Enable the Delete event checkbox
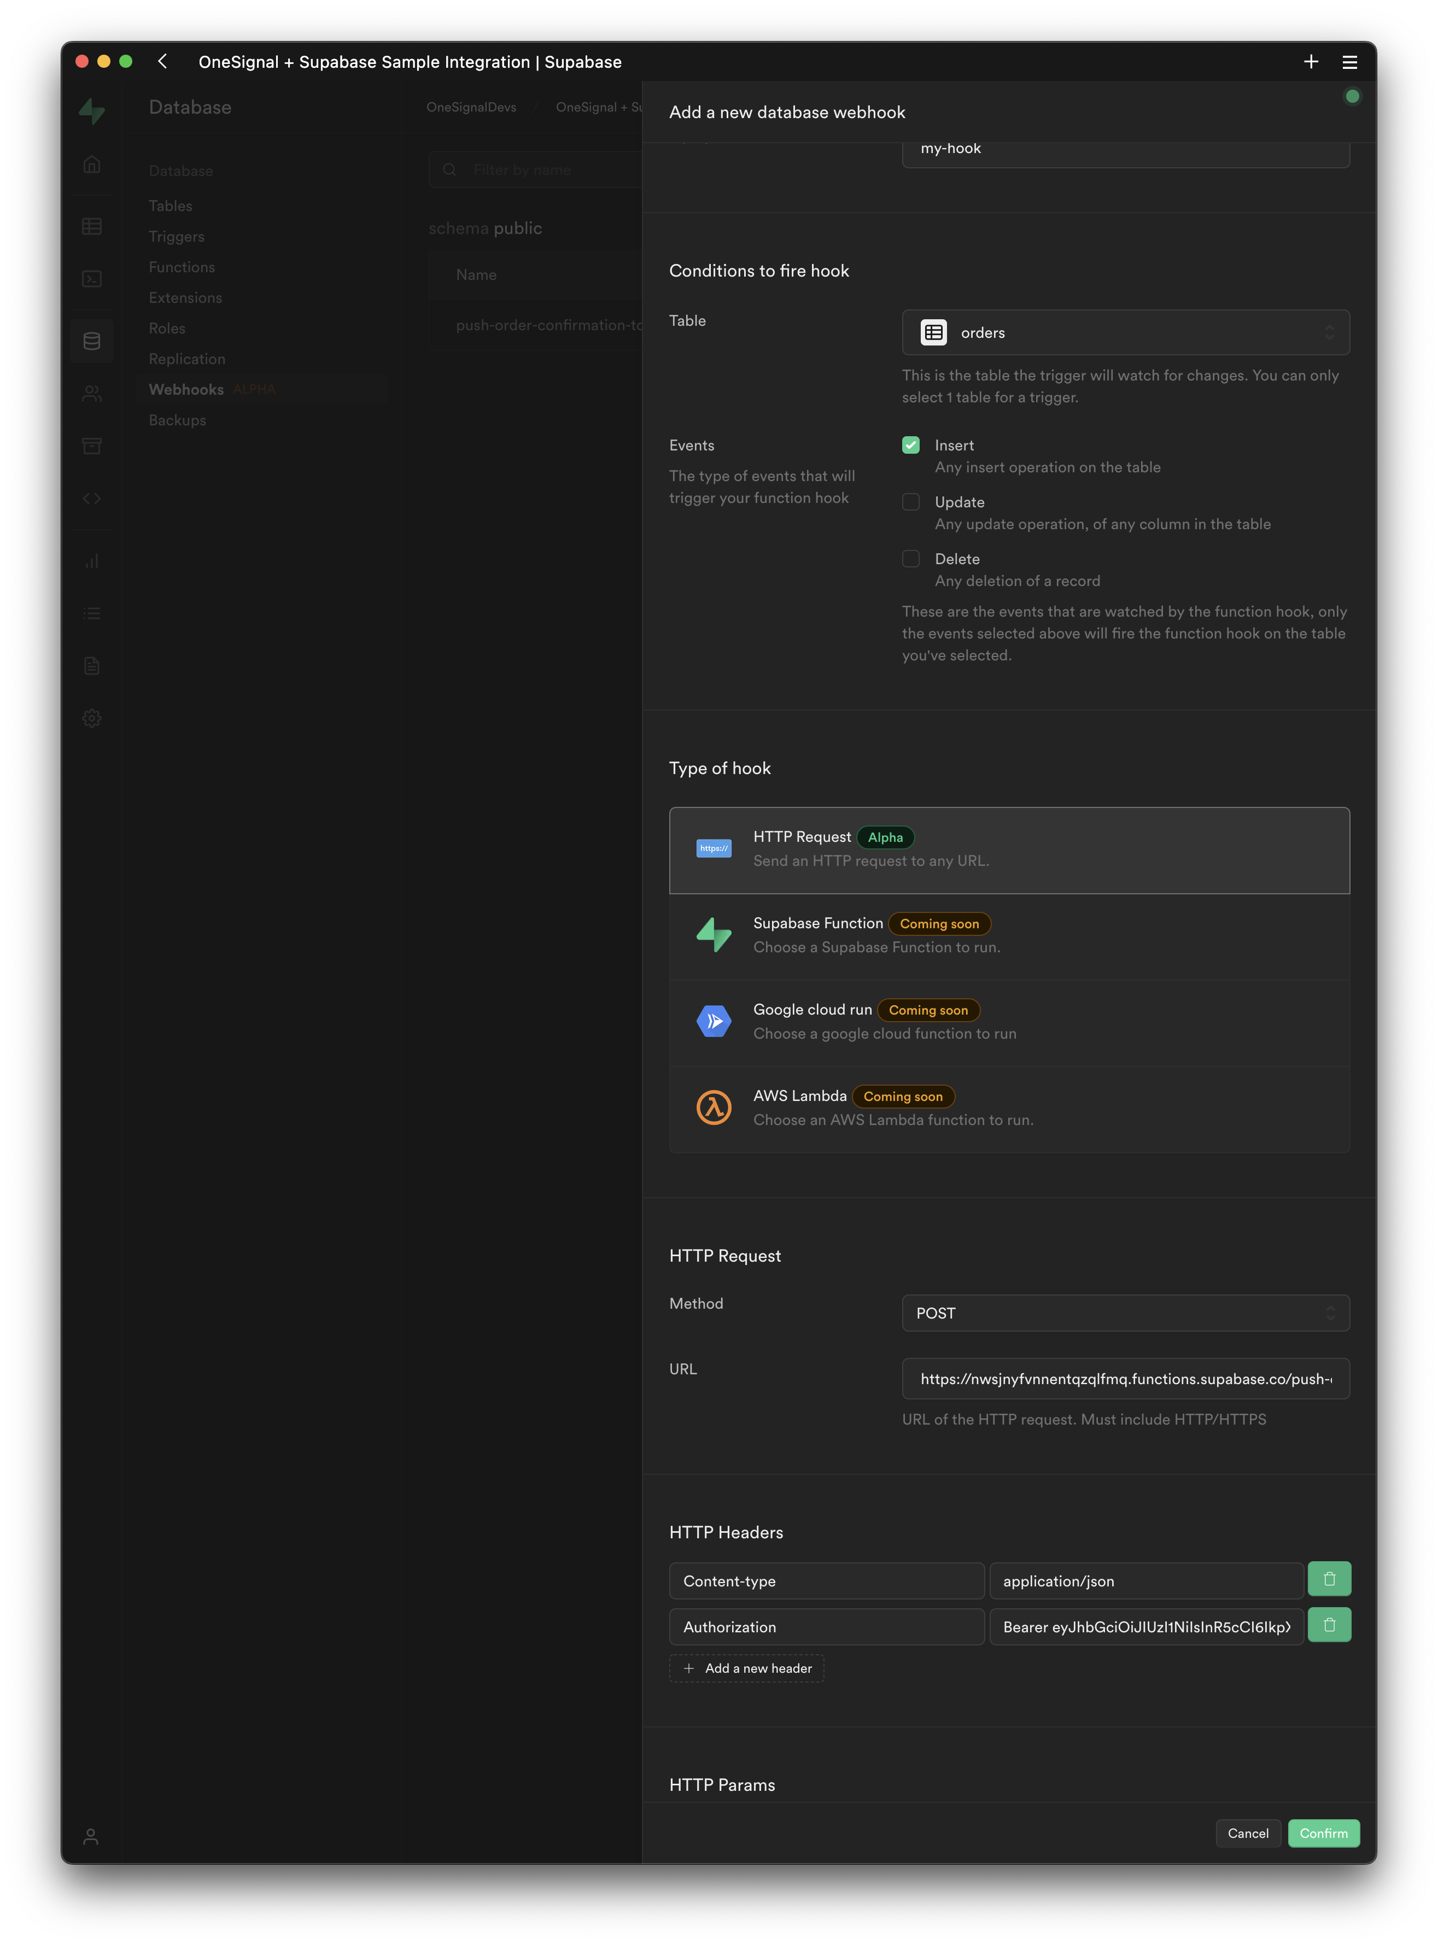The width and height of the screenshot is (1438, 1945). (910, 559)
